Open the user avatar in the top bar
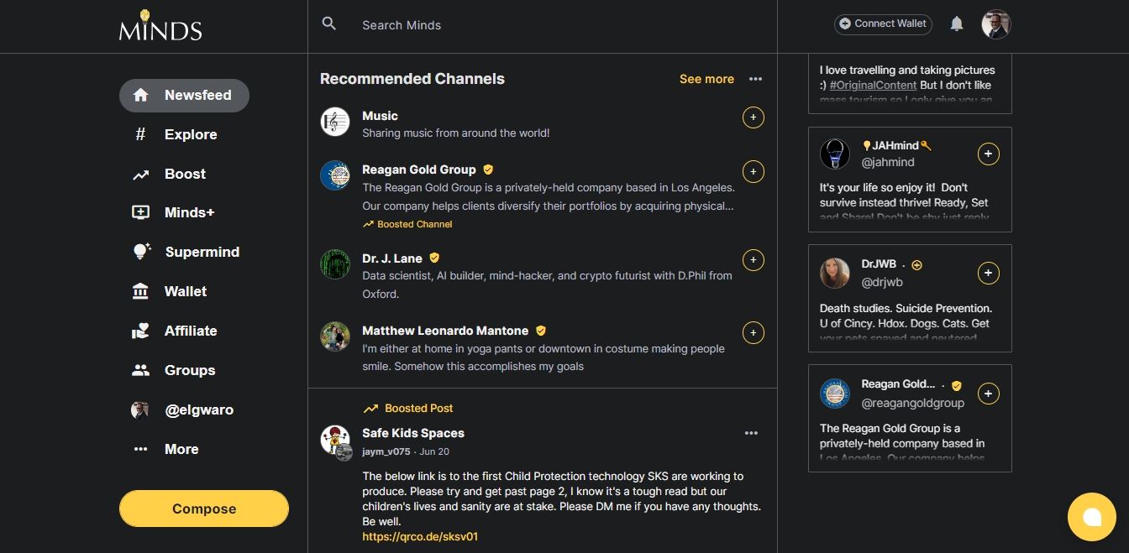 click(x=995, y=24)
